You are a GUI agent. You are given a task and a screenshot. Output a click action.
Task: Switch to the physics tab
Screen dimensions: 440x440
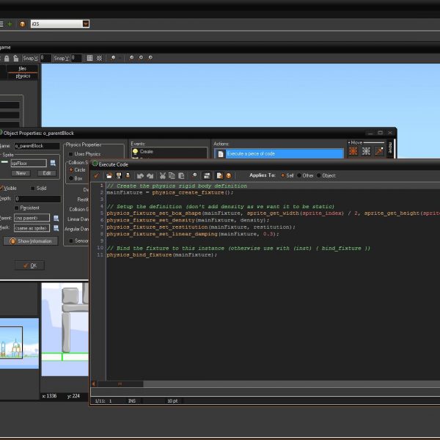tap(23, 76)
